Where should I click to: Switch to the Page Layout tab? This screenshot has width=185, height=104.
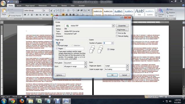(x=30, y=5)
